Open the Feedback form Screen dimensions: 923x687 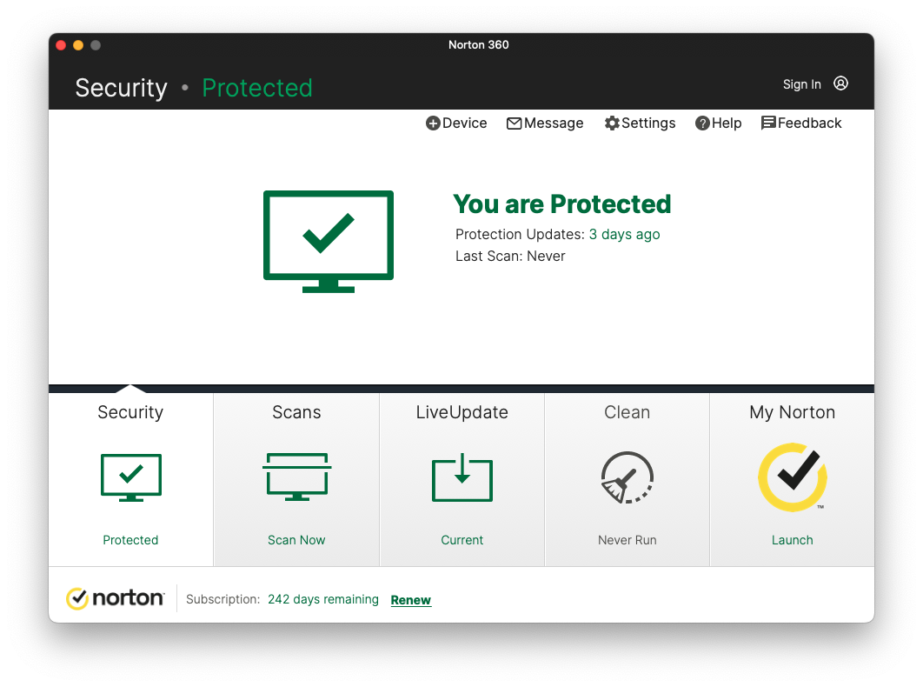click(x=800, y=123)
